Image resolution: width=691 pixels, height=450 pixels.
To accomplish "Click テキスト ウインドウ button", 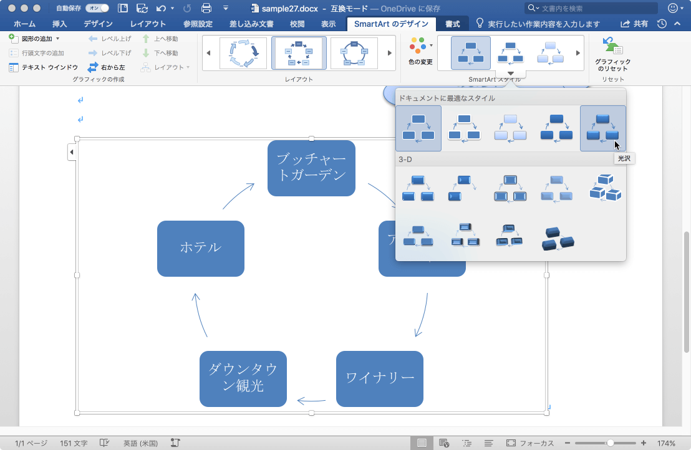I will 43,67.
